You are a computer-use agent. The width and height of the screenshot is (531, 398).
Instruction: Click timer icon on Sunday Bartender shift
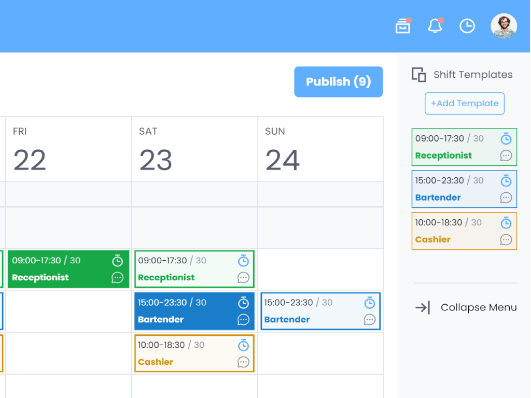coord(369,303)
